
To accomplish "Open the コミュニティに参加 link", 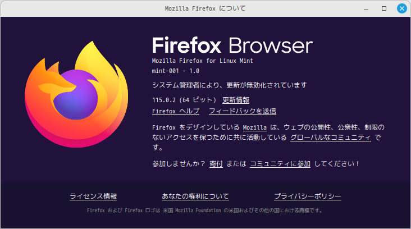I will point(280,164).
